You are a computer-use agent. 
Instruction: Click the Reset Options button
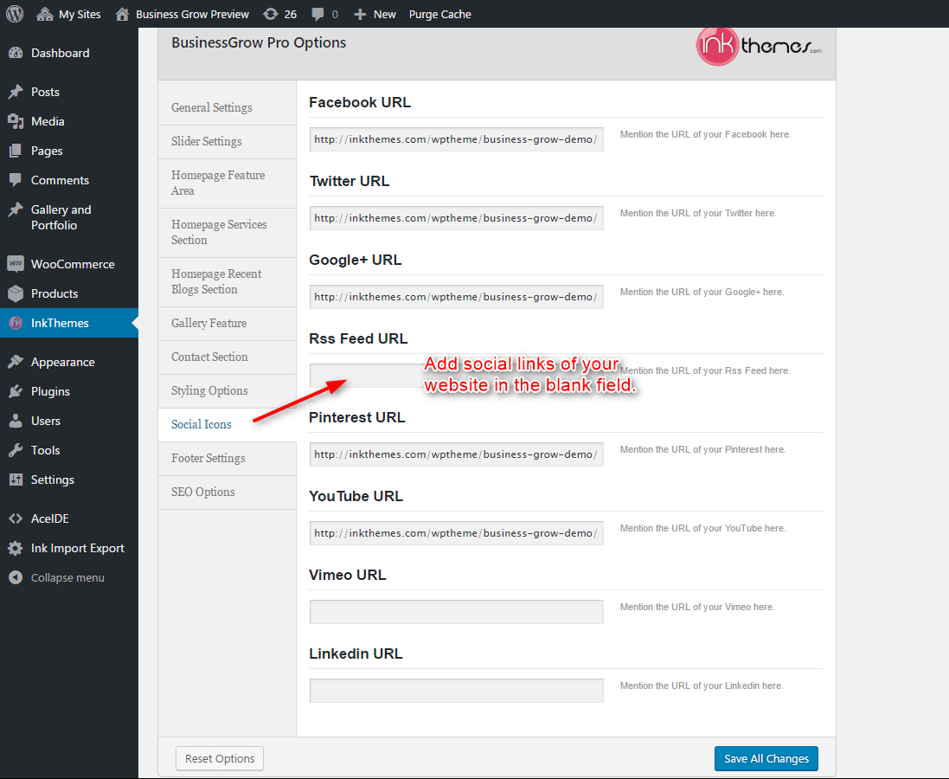click(220, 758)
